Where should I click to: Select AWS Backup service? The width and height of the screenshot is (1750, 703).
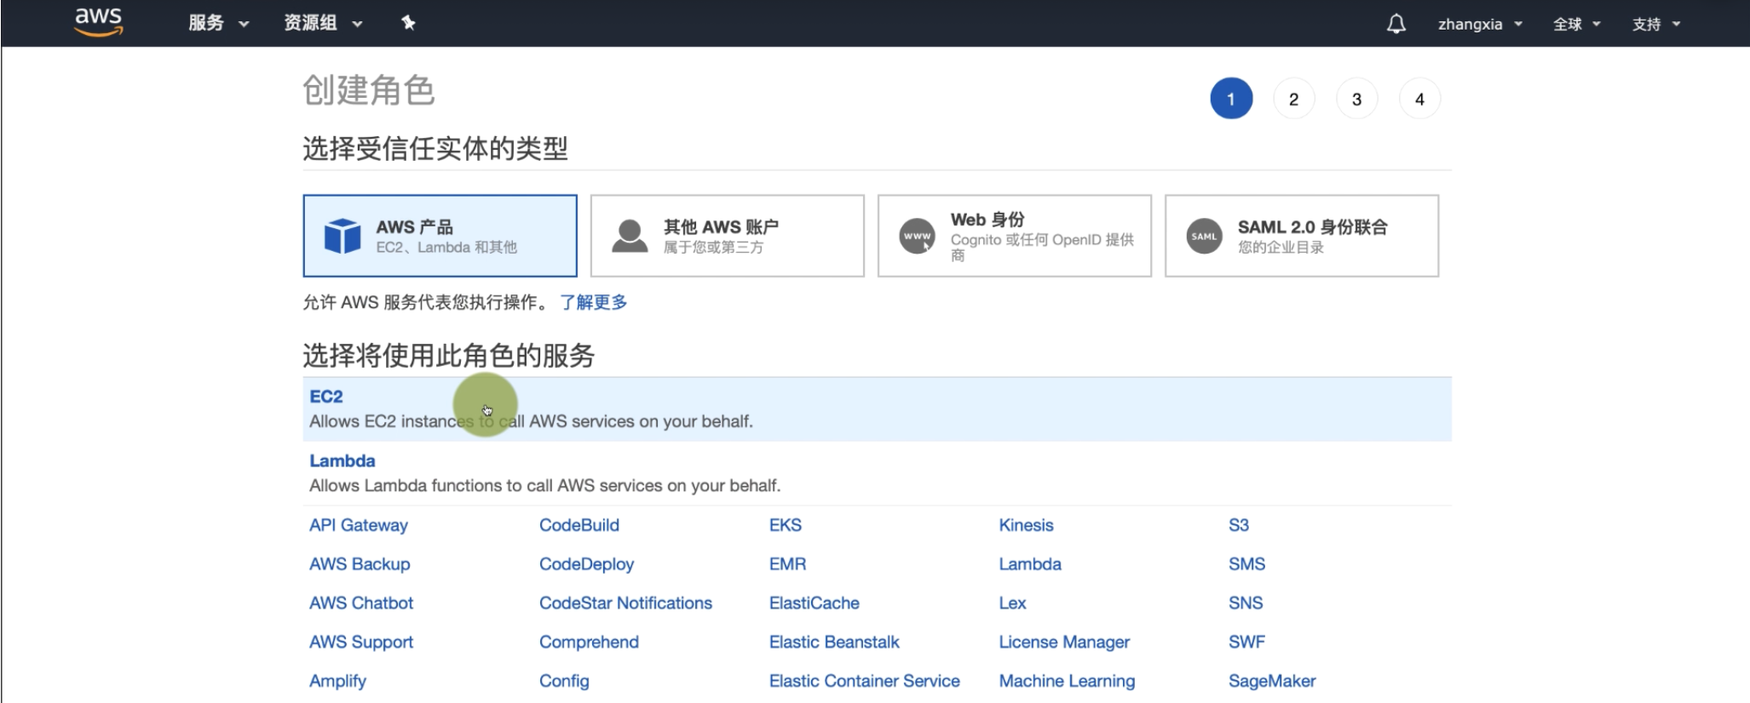(x=360, y=564)
